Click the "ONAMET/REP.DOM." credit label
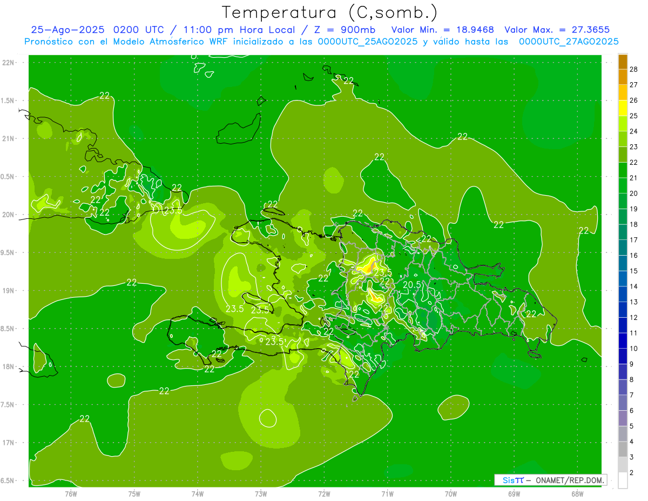Viewport: 648px width, 501px height. [x=570, y=480]
